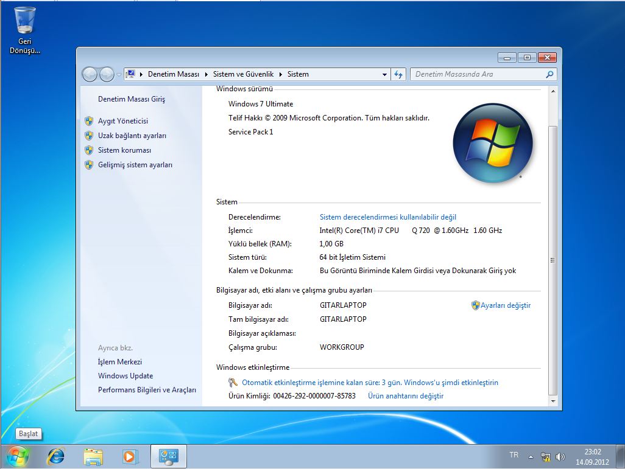Open recent pages dropdown next to Forward
Viewport: 625px width, 469px height.
[x=119, y=74]
